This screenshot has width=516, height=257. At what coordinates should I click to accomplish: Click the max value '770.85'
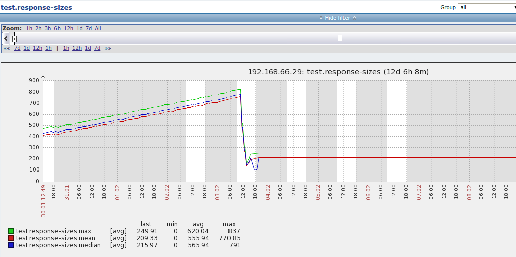[x=230, y=238]
